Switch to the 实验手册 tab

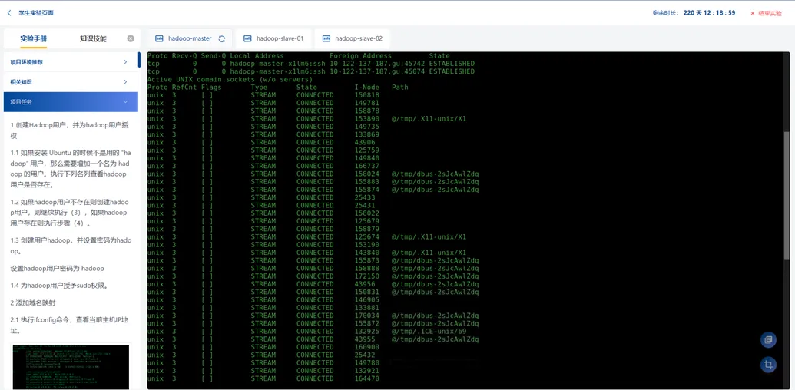pyautogui.click(x=34, y=38)
